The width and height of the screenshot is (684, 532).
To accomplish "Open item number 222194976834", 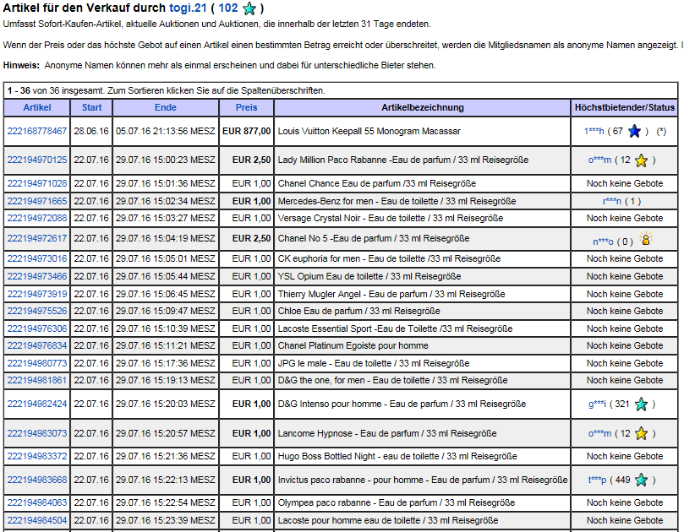I will coord(37,345).
